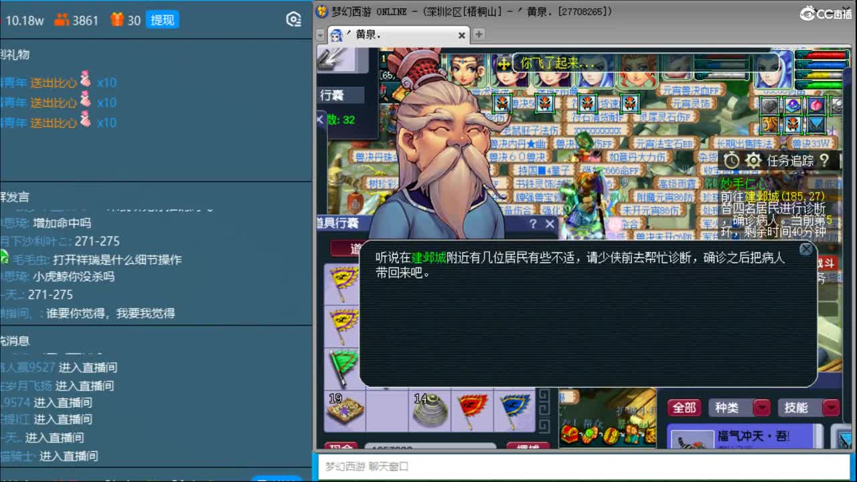
Task: Open the stream settings hexagon icon
Action: (293, 19)
